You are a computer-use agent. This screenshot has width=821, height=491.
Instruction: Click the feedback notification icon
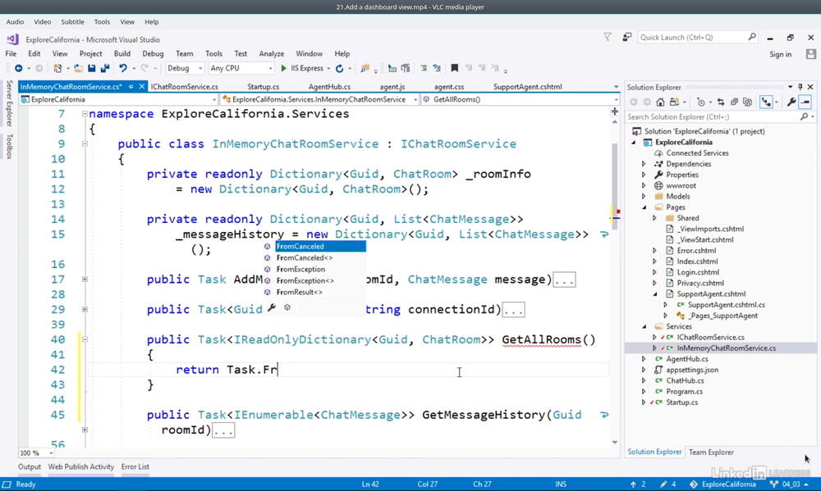pos(626,37)
